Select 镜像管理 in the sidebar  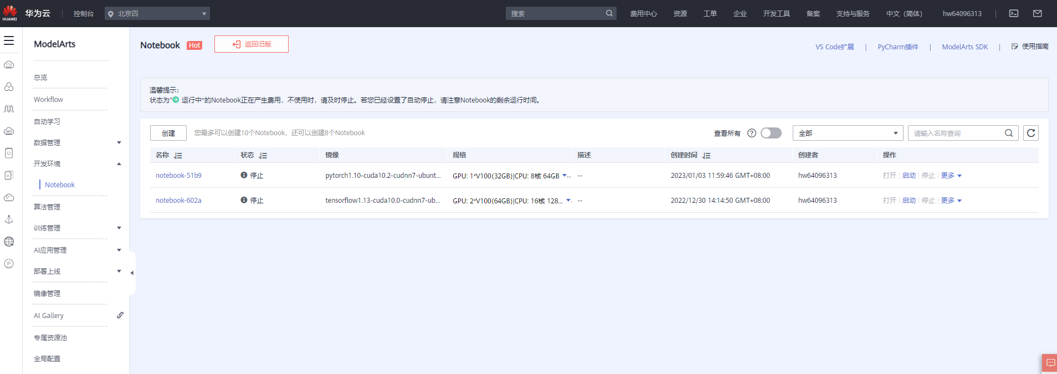point(47,294)
